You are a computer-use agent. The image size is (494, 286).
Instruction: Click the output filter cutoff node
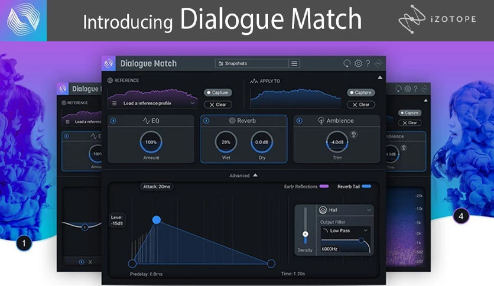pos(362,240)
